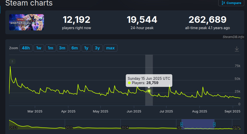Set zoom range to 3y
Viewport: 247px width, 134px height.
(97, 48)
